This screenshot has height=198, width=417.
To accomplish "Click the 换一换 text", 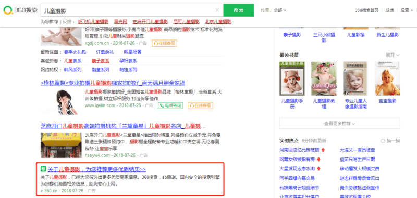I will [394, 141].
